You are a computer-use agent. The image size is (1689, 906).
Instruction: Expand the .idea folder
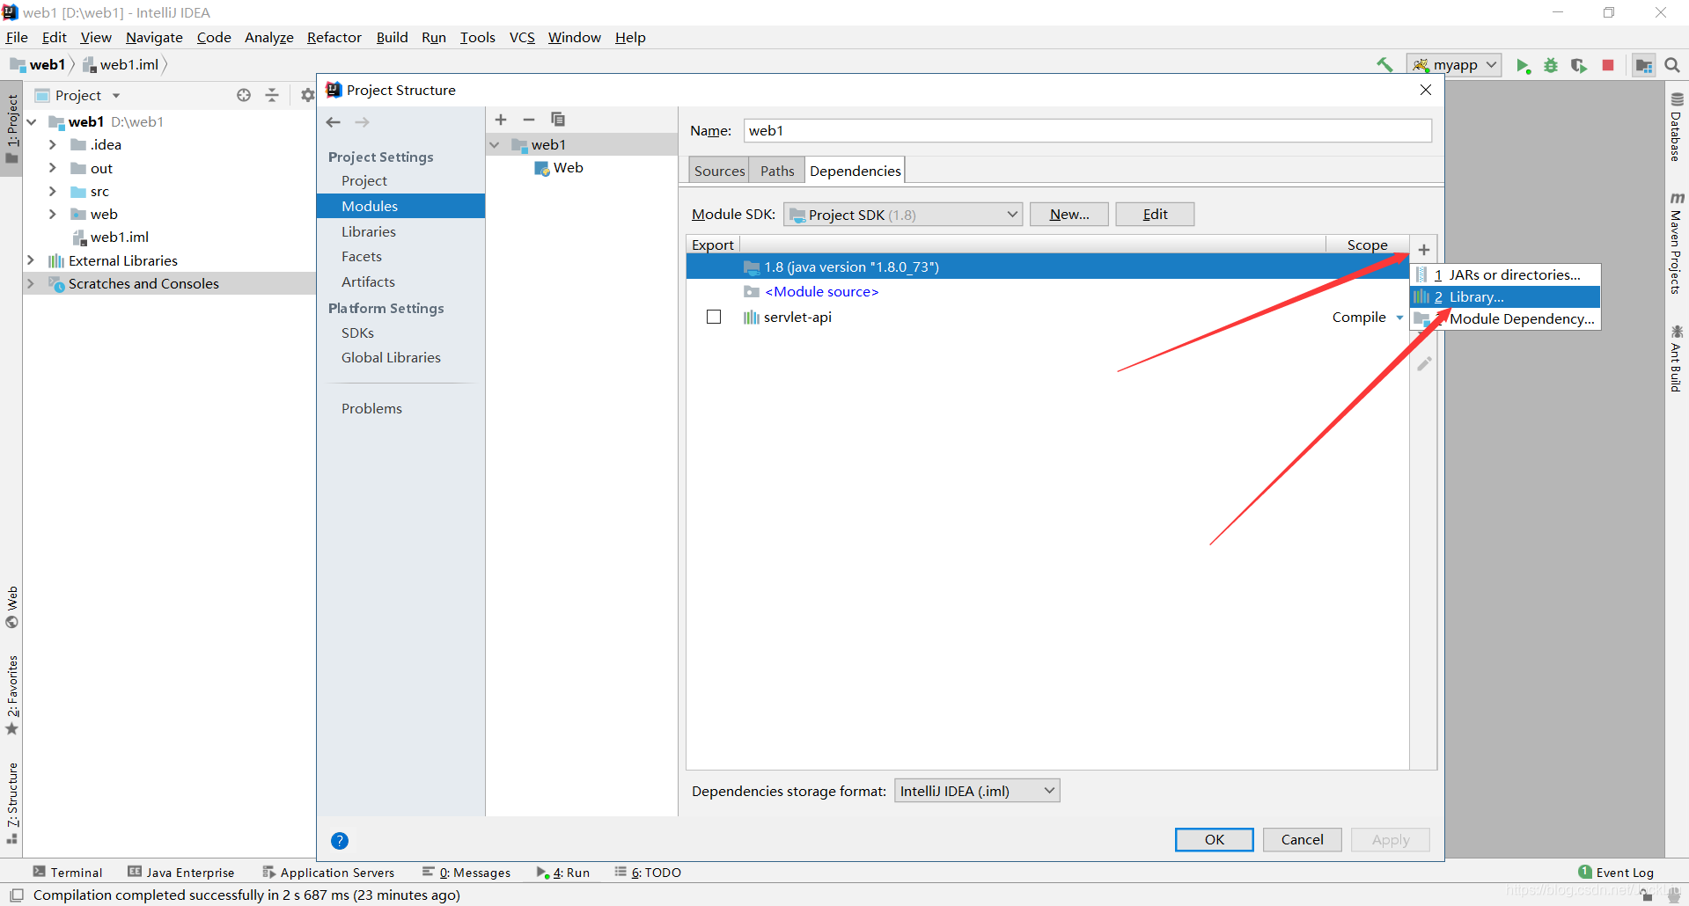(x=52, y=144)
